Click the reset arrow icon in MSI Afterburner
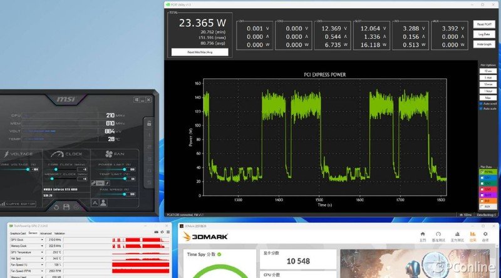Image resolution: width=501 pixels, height=278 pixels. (x=56, y=207)
